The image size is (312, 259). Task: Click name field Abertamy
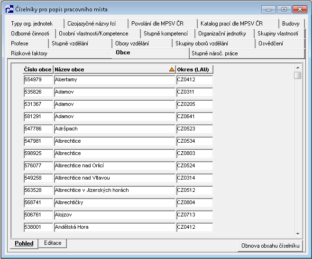pyautogui.click(x=115, y=80)
